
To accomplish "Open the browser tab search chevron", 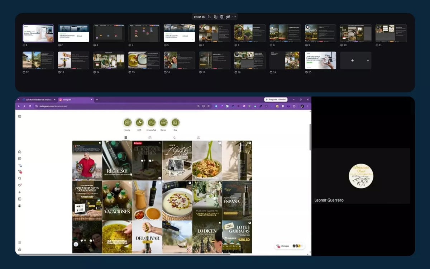I will [19, 99].
